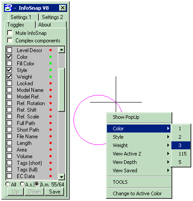
Task: Check the Locked checkbox
Action: [9, 83]
